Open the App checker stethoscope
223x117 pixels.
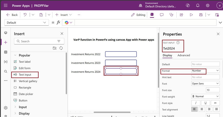[x=171, y=15]
